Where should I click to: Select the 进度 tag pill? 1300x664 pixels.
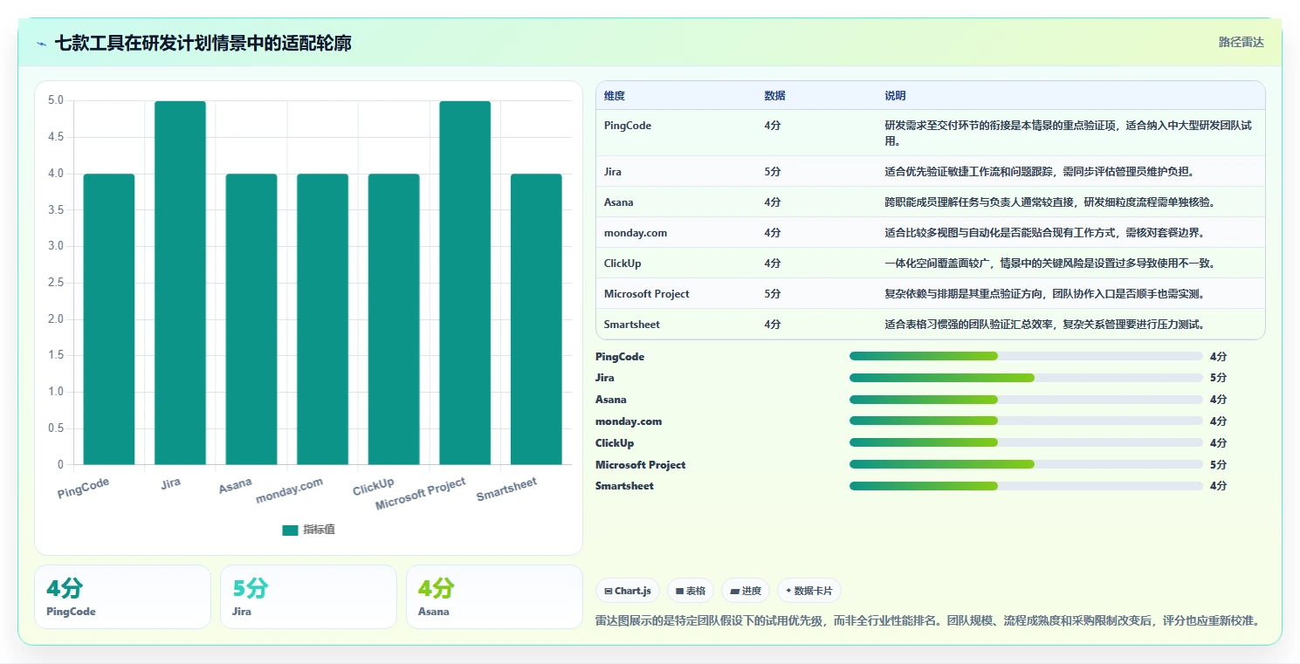746,591
